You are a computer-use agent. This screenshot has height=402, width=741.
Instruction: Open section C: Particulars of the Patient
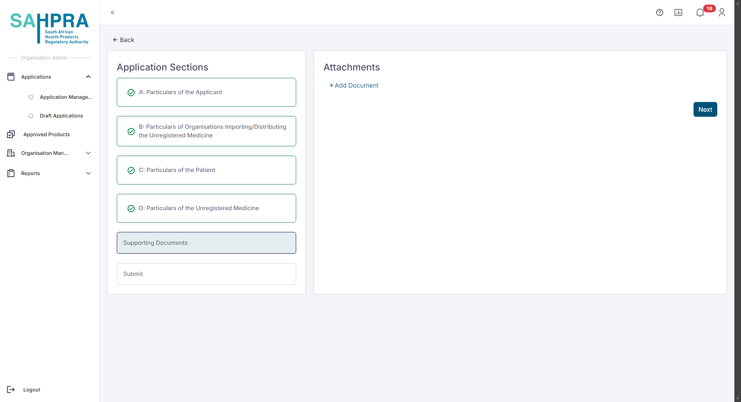coord(206,170)
